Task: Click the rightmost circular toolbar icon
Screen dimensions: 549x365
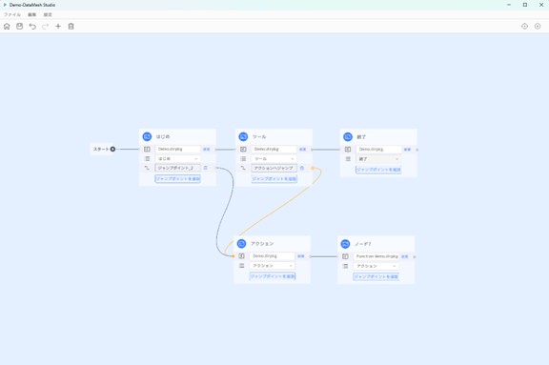Action: tap(538, 27)
